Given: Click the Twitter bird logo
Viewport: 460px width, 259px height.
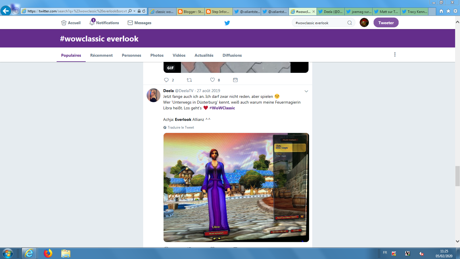Looking at the screenshot, I should 227,23.
